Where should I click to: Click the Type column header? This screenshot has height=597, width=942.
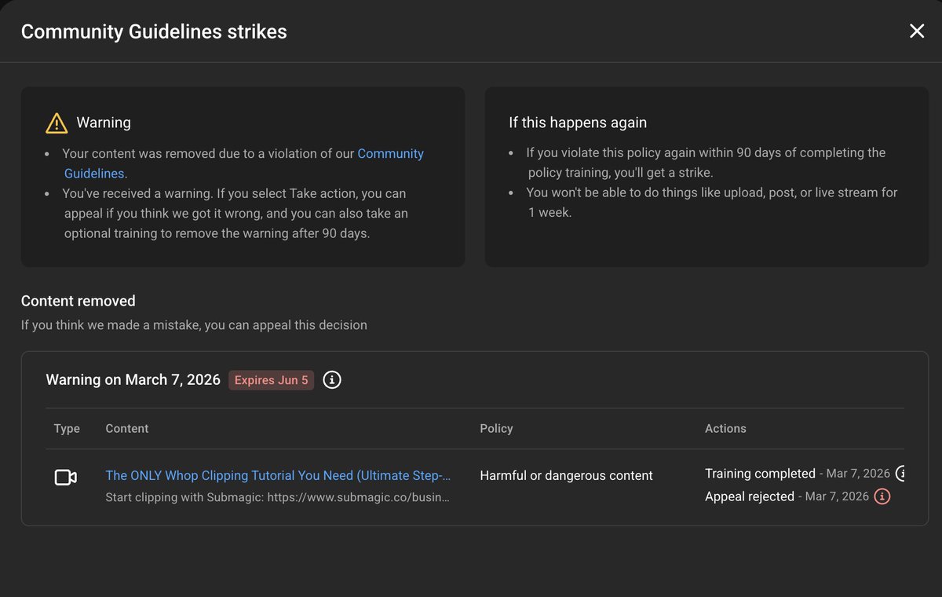[x=67, y=429]
